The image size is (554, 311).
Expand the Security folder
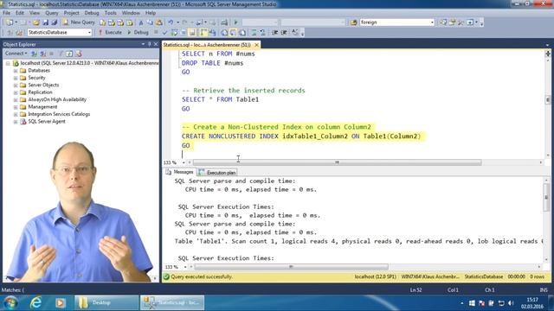click(16, 78)
